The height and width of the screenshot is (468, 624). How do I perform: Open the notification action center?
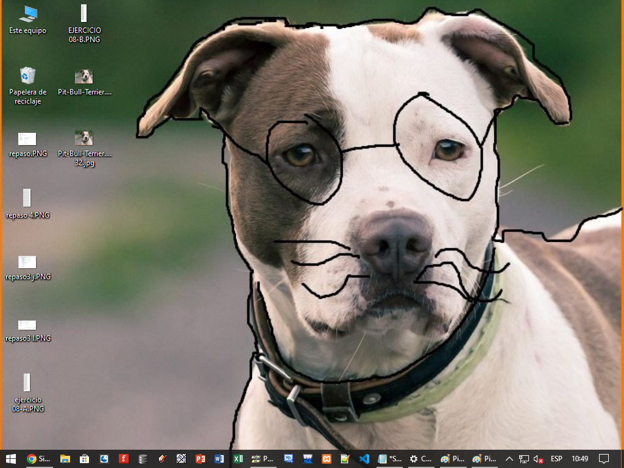[604, 459]
